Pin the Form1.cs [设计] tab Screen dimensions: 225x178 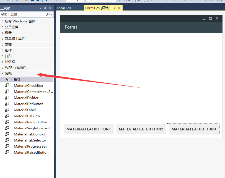click(x=114, y=8)
